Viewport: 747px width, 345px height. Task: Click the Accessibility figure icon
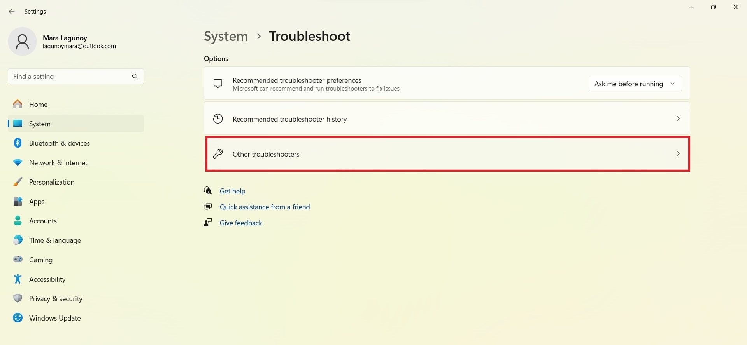(18, 279)
